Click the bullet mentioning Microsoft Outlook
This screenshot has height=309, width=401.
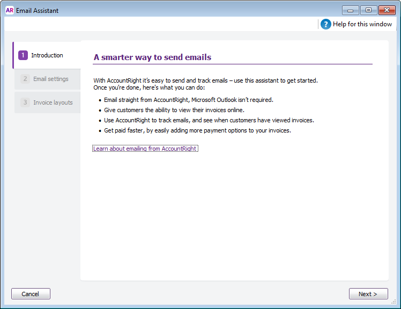(x=189, y=100)
